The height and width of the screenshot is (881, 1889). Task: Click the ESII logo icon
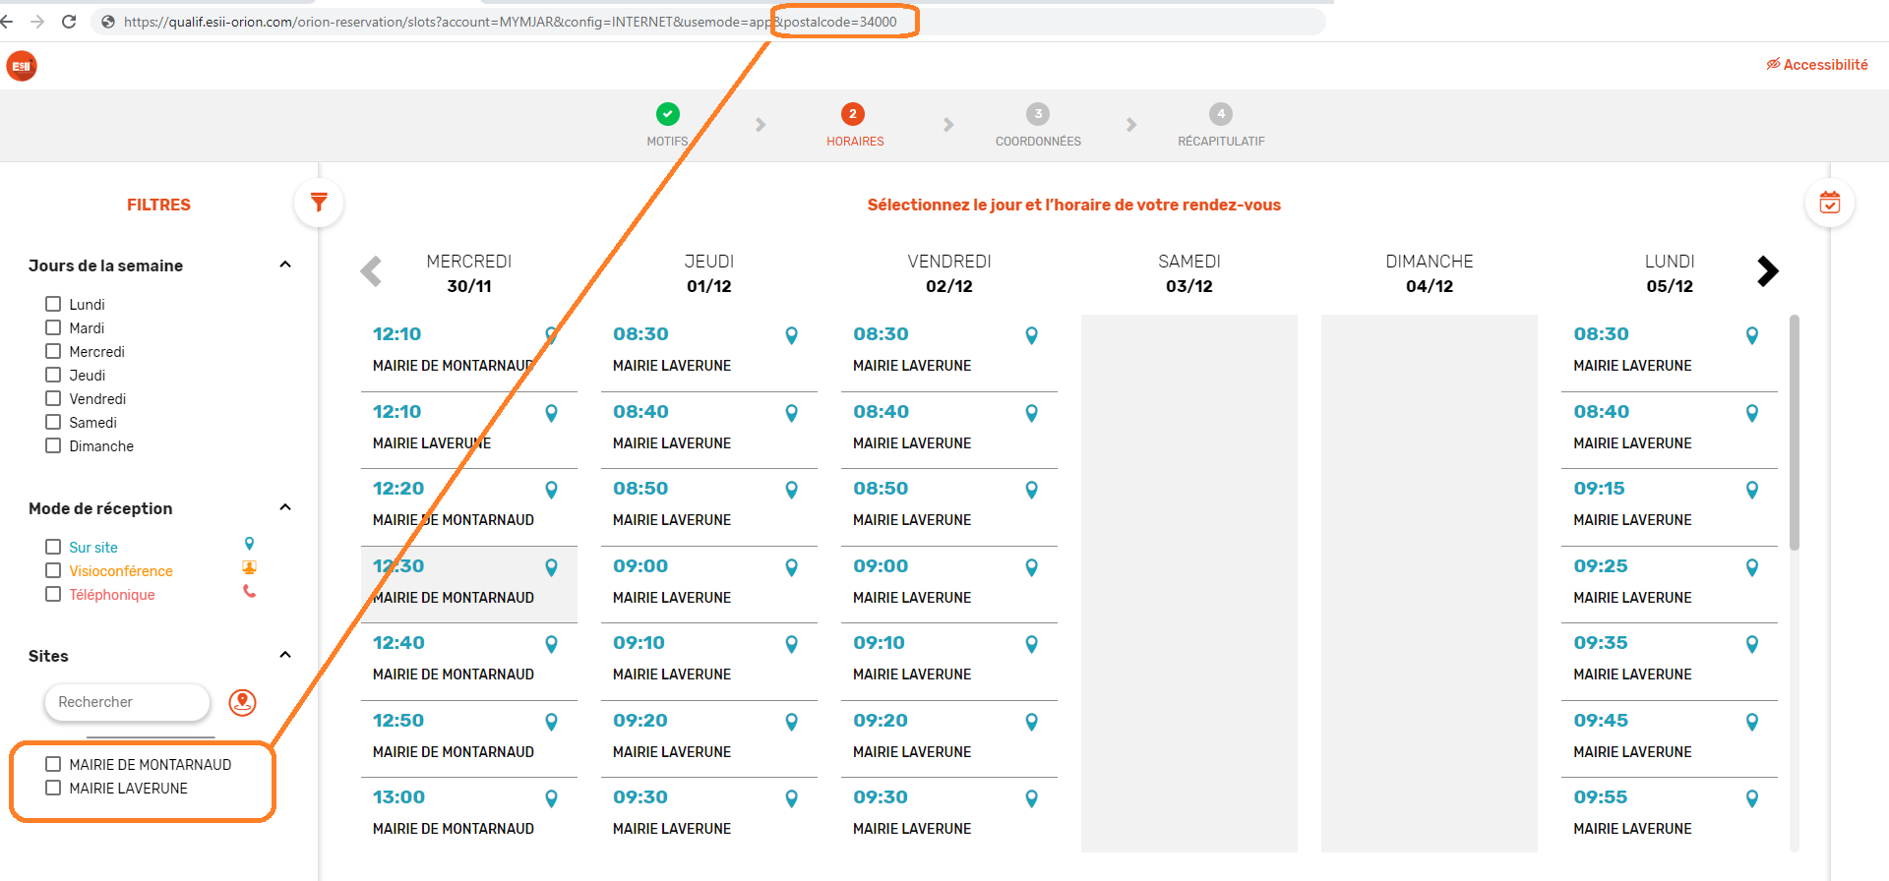[22, 66]
